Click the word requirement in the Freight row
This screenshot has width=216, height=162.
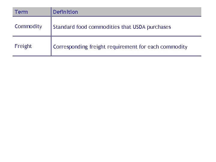point(126,47)
